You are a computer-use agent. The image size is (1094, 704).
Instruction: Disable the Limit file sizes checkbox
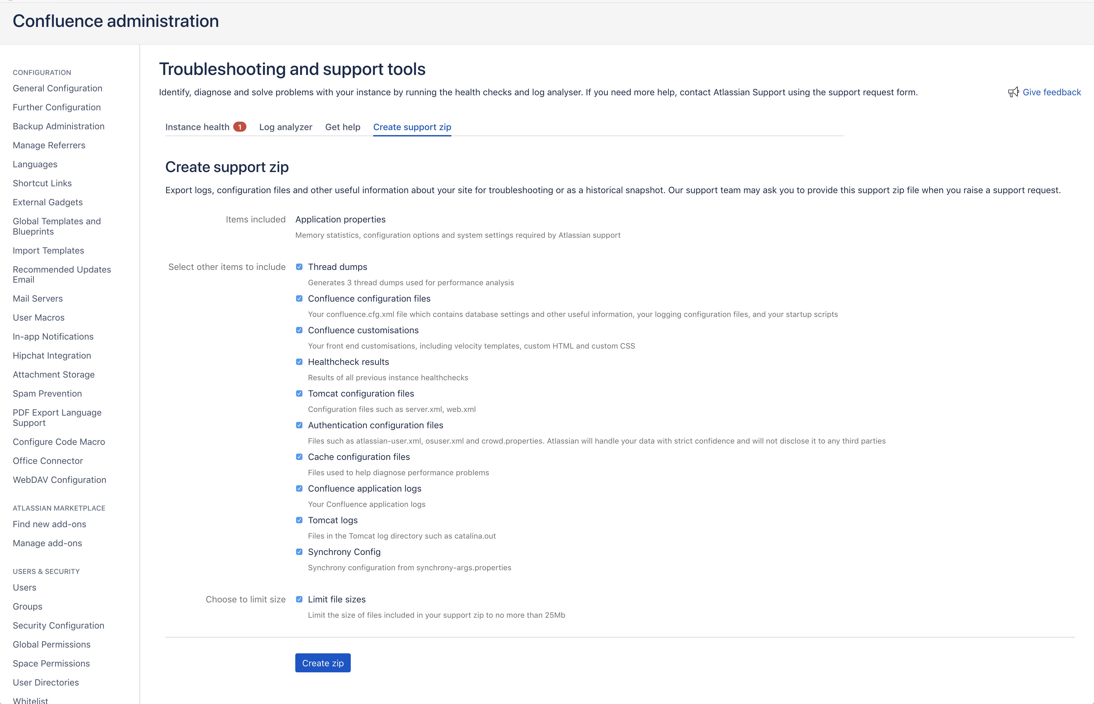pyautogui.click(x=299, y=599)
